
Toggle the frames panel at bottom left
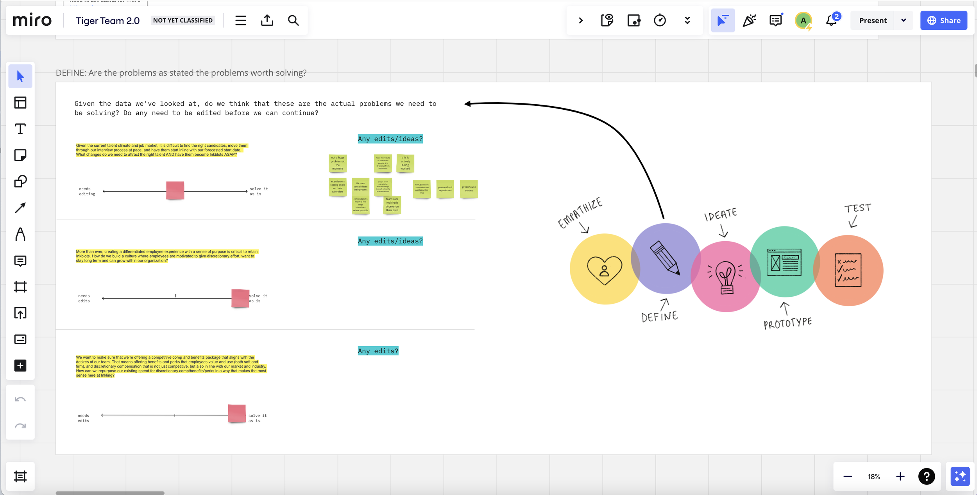(x=20, y=476)
